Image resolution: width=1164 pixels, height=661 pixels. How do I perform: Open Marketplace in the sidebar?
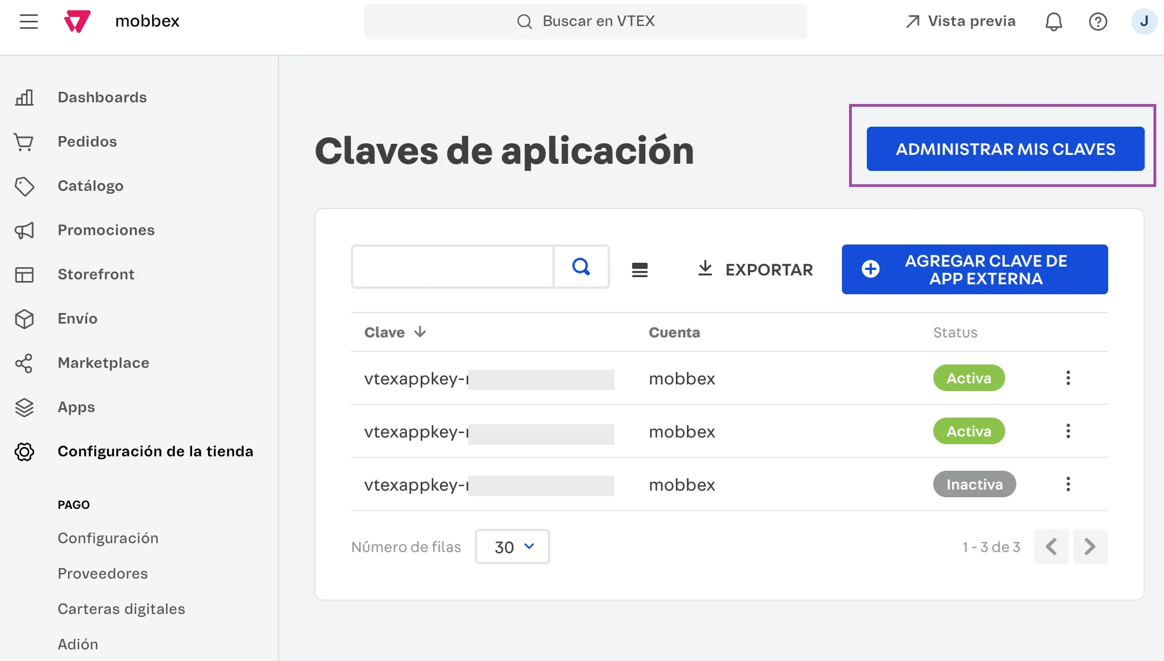(x=104, y=363)
